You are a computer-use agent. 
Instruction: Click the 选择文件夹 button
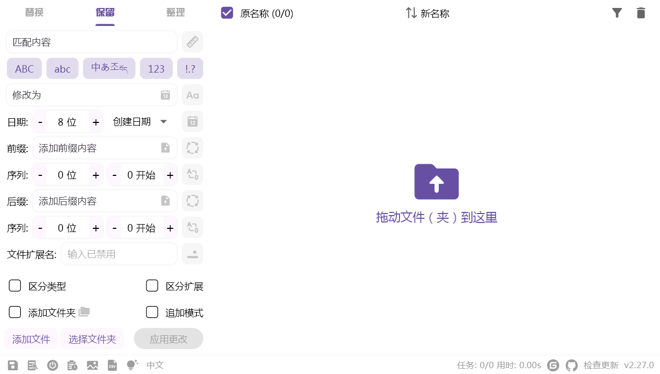tap(92, 339)
